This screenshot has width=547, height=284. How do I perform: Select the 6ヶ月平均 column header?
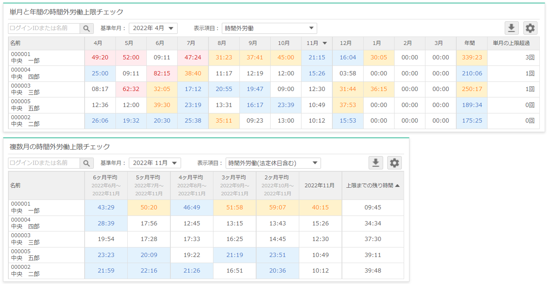(x=106, y=185)
